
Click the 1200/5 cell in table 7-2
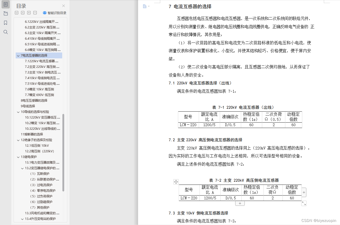(x=210, y=198)
